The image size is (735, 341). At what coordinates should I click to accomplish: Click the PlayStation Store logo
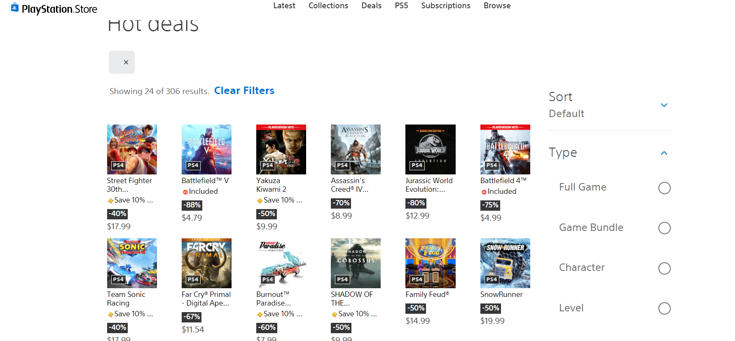click(54, 9)
